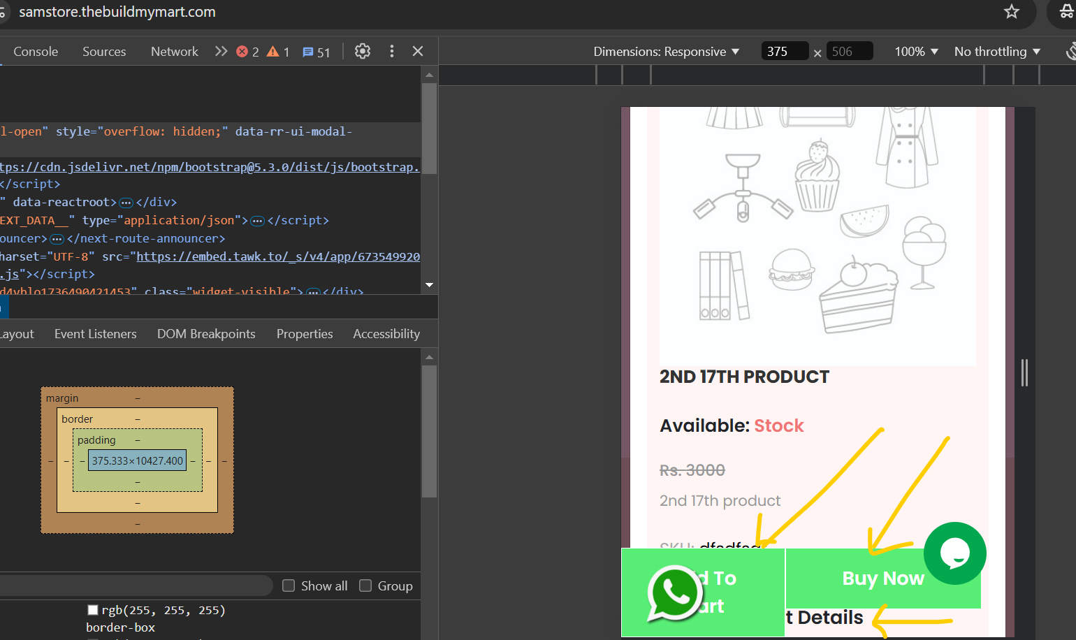Click the warnings triangle indicator
Image resolution: width=1076 pixels, height=640 pixels.
(x=278, y=52)
